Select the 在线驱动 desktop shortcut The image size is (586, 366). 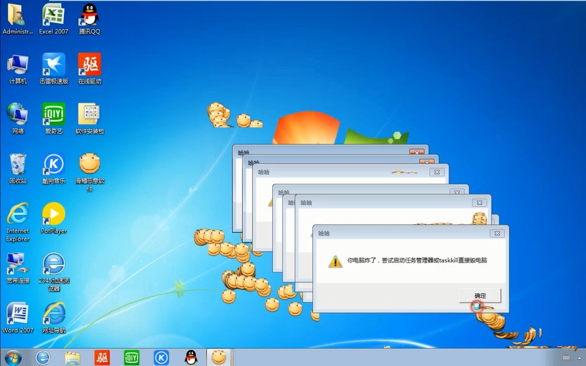click(x=90, y=69)
